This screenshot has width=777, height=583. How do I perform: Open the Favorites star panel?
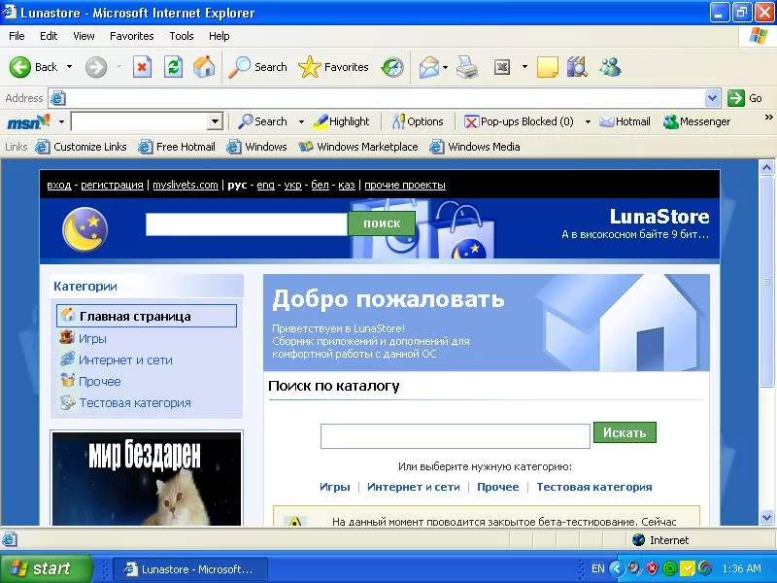[x=333, y=67]
